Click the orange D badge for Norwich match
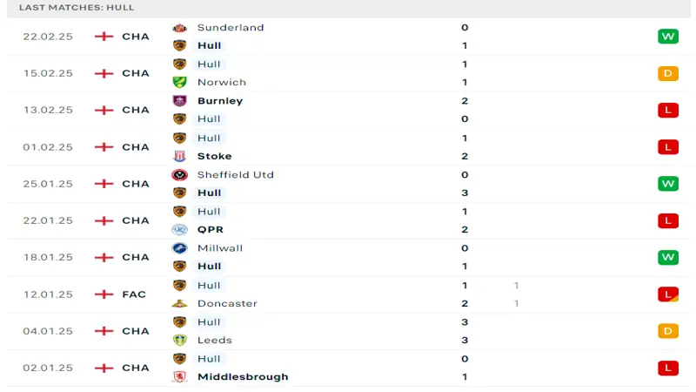This screenshot has width=696, height=392. [668, 73]
